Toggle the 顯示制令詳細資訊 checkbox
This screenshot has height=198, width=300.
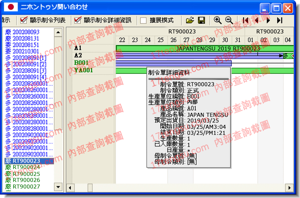(x=78, y=20)
